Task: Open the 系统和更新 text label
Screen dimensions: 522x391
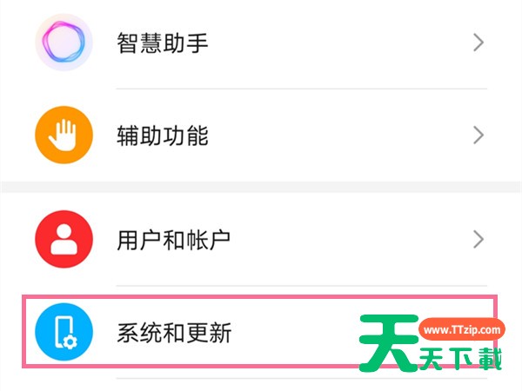Action: coord(174,333)
